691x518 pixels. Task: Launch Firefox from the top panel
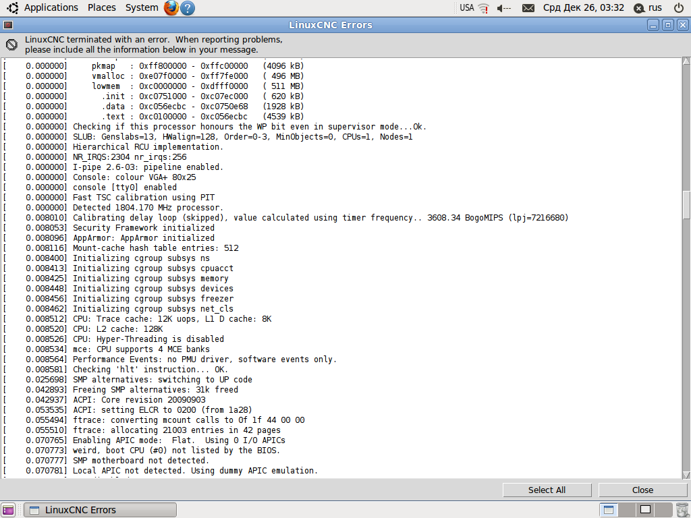click(171, 8)
